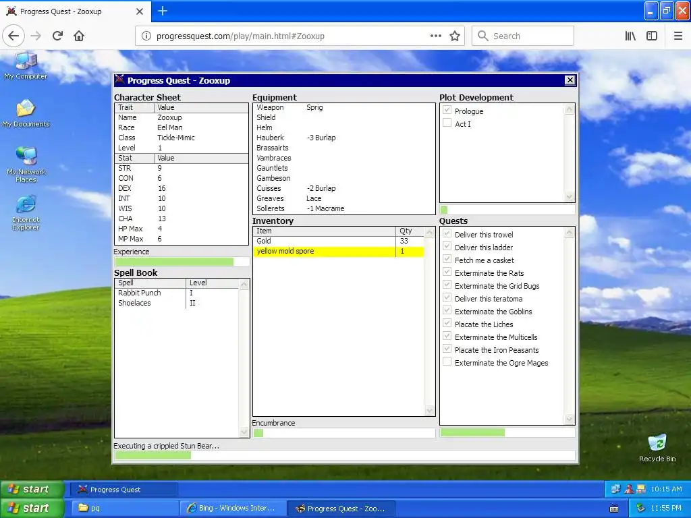Select the Shoelaces spell row
Image resolution: width=691 pixels, height=518 pixels.
point(176,303)
